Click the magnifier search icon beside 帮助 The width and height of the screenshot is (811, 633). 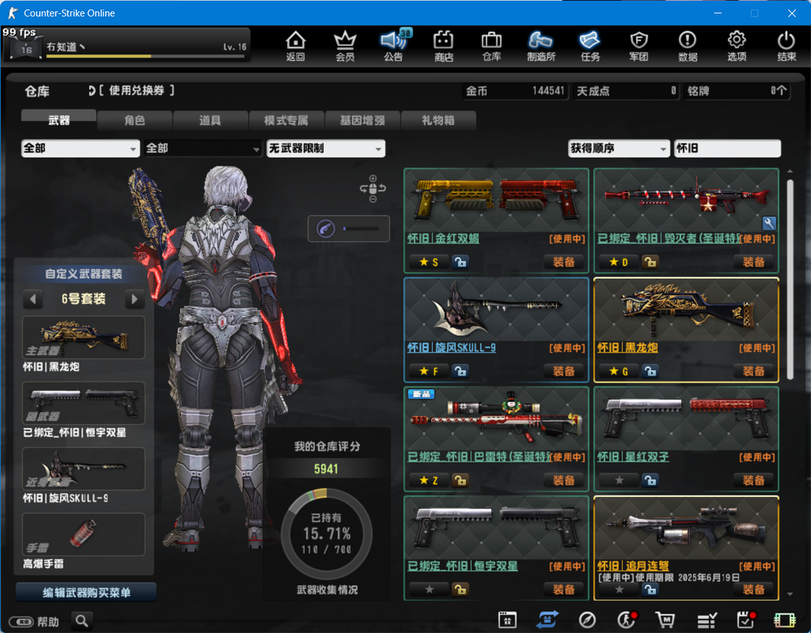[x=82, y=620]
